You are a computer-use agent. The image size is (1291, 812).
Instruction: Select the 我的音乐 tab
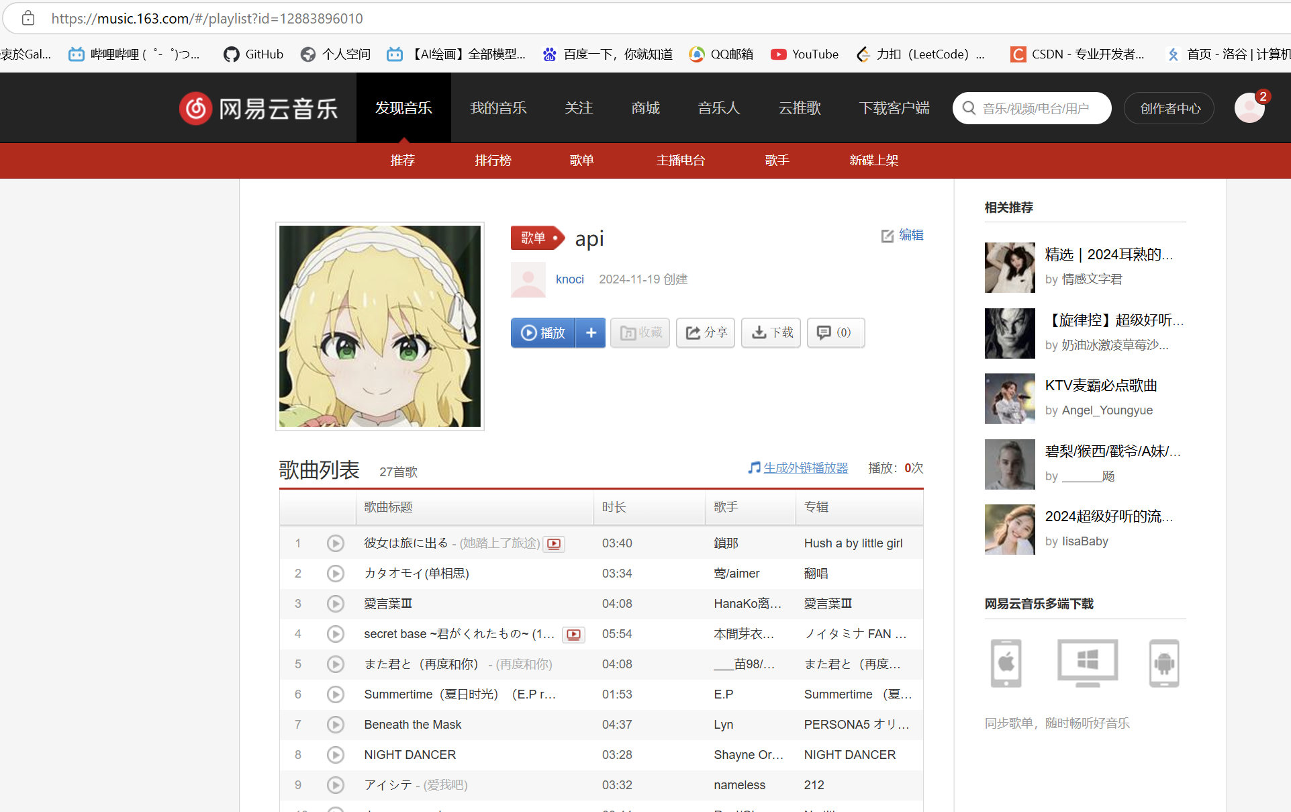[x=498, y=108]
